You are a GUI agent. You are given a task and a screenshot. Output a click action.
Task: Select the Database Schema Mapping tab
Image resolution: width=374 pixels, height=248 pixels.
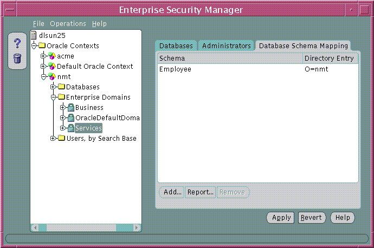[x=304, y=45]
